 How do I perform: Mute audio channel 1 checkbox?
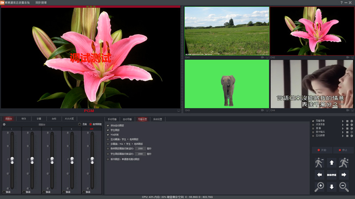coord(4,192)
